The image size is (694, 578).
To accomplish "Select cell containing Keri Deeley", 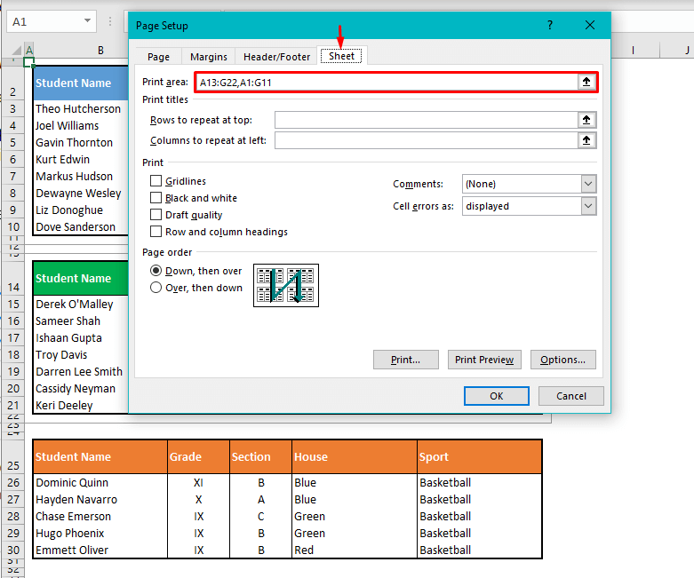I will (x=81, y=405).
